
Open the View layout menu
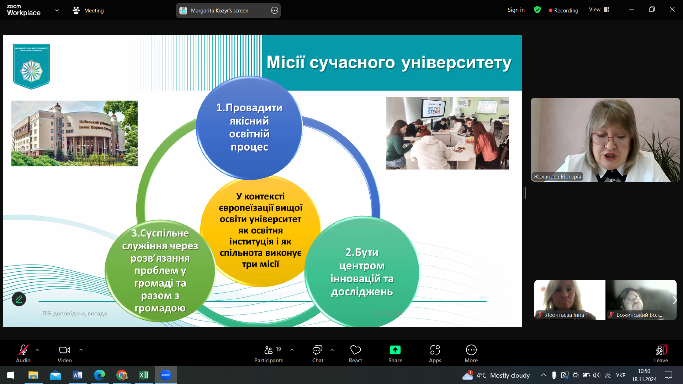(599, 10)
